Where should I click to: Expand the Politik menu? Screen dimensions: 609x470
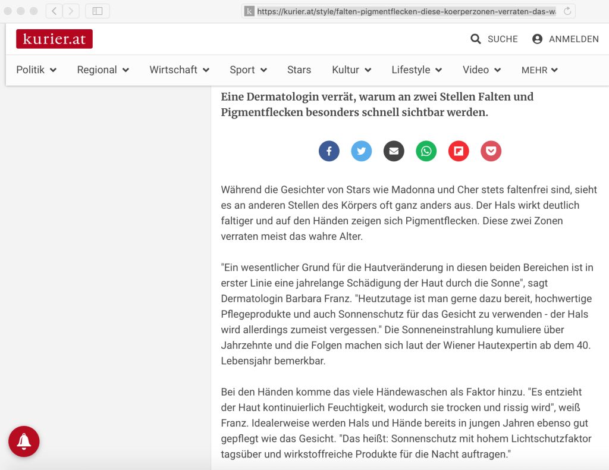click(36, 70)
